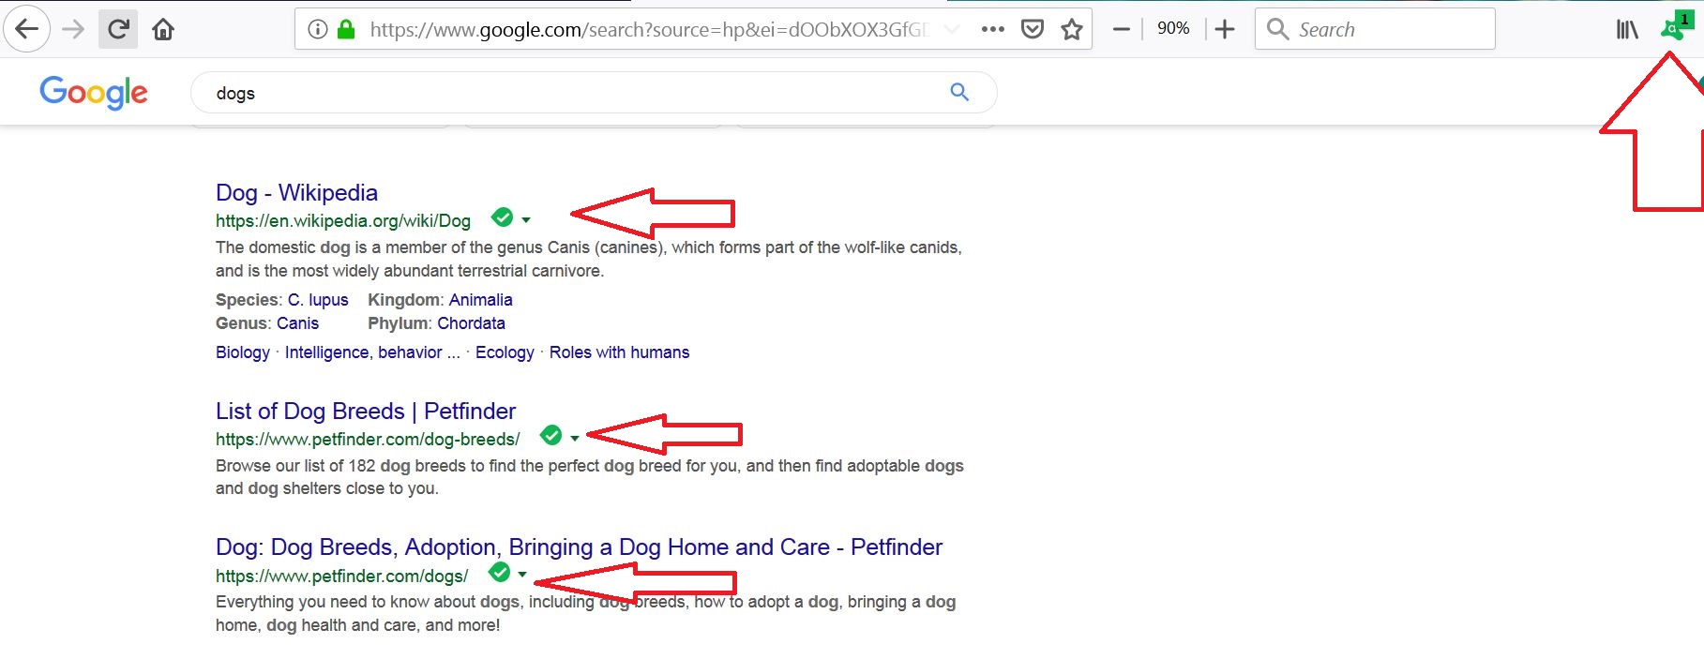Open the Dog - Wikipedia result
The width and height of the screenshot is (1704, 659).
(296, 192)
